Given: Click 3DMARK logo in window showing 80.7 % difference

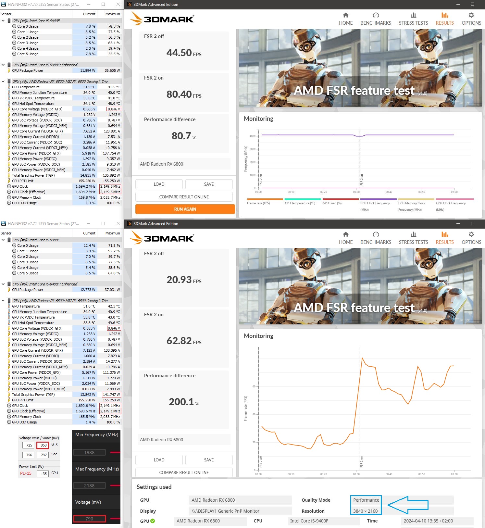Looking at the screenshot, I should 162,19.
